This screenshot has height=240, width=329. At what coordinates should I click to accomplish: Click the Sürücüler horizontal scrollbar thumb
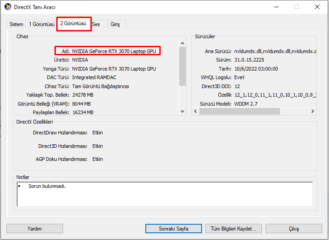click(x=239, y=111)
